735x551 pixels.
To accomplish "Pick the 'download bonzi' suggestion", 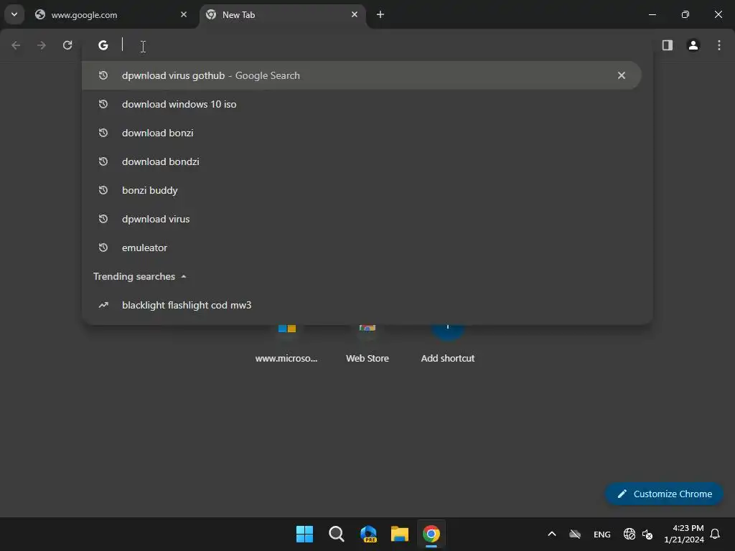I will (x=362, y=133).
